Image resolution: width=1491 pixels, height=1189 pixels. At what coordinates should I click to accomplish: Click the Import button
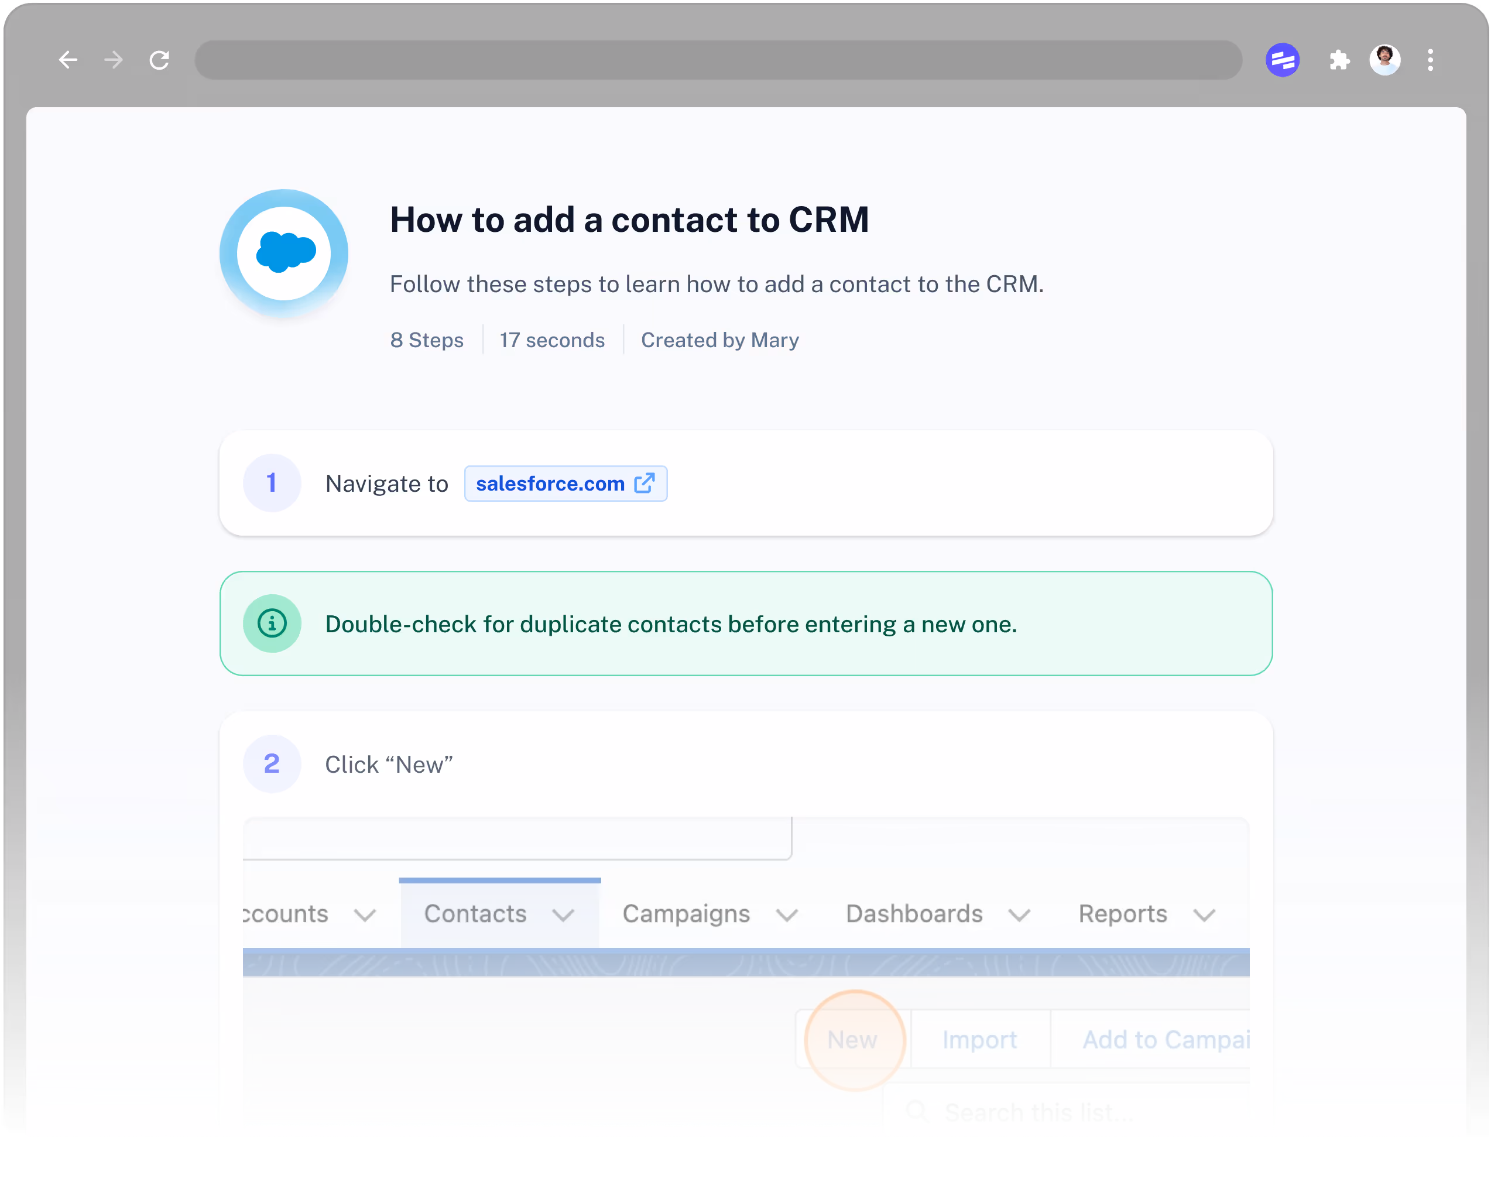coord(979,1040)
